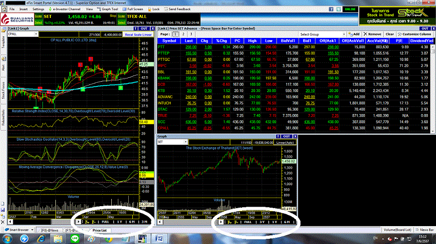Click the Select link beside TFEX-ALL
436x244 pixels.
[x=122, y=23]
